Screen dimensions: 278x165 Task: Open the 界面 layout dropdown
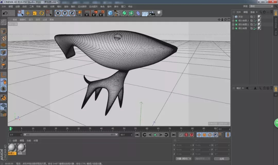coord(261,6)
